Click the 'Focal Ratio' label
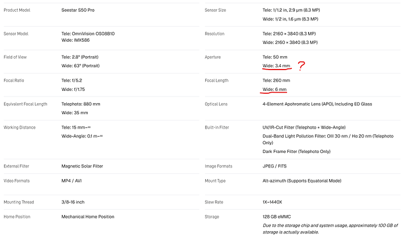 [14, 81]
